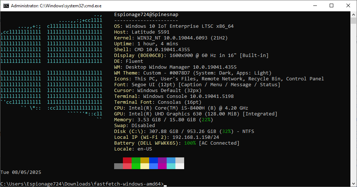Click the 'Espionage724@Spinesnap' header line
The height and width of the screenshot is (187, 357).
[146, 15]
